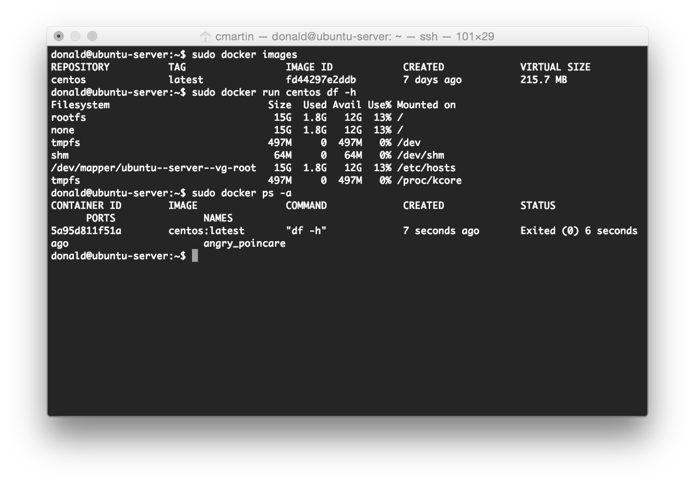Screen dimensions: 695x484
Task: Click the centos:latest image value
Action: (206, 231)
